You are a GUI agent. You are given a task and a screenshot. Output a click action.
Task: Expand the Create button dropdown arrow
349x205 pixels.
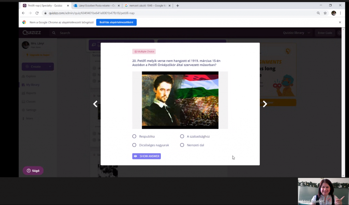[50, 66]
